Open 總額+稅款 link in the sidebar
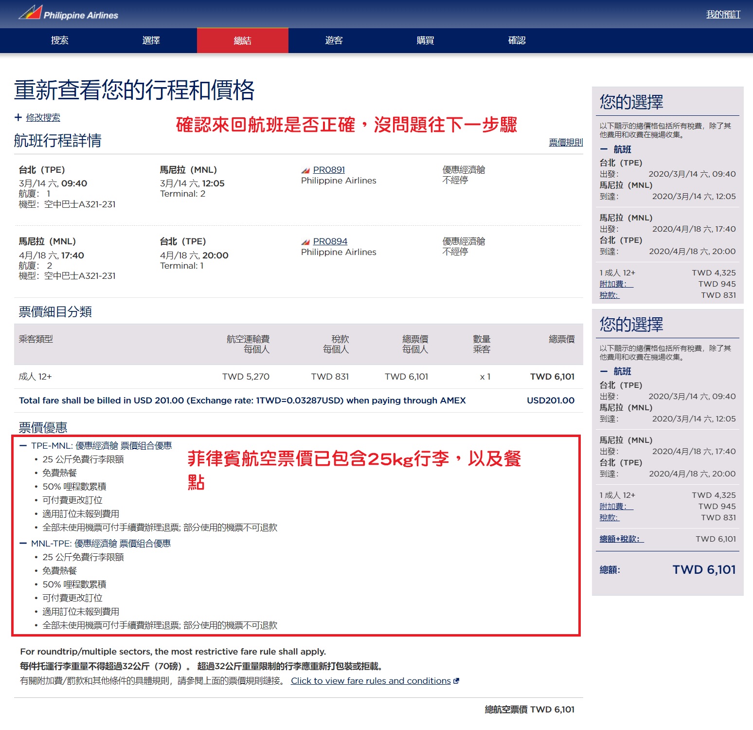 click(621, 539)
